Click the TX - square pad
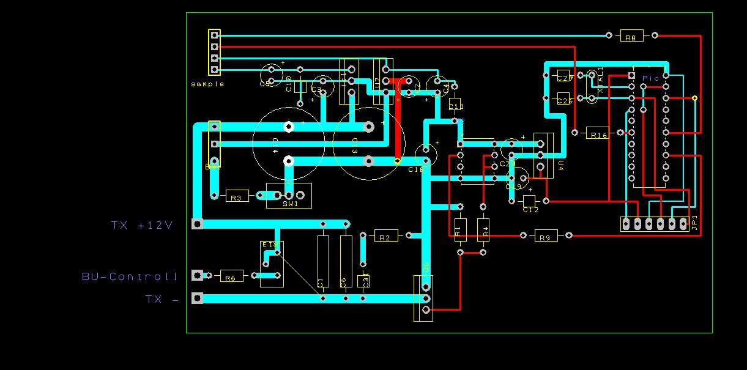The height and width of the screenshot is (370, 747). tap(197, 298)
